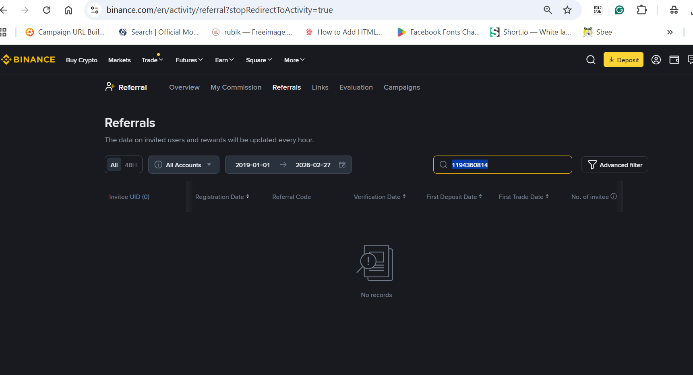Bookmark this page with star icon
693x375 pixels.
(567, 10)
